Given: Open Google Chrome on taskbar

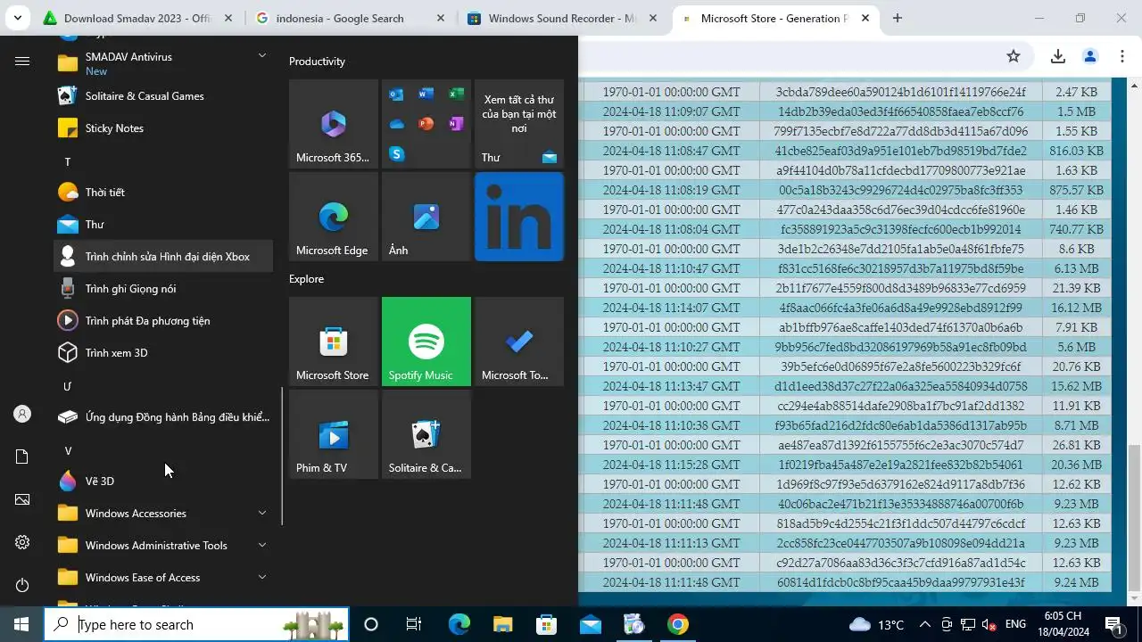Looking at the screenshot, I should coord(678,624).
